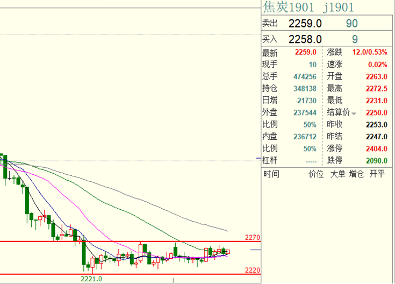This screenshot has width=395, height=284.
Task: Select the 现手 value 10
Action: pos(313,65)
